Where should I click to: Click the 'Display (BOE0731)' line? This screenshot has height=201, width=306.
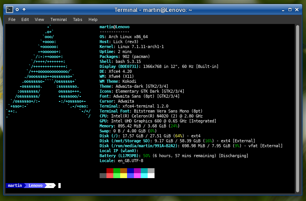point(159,66)
